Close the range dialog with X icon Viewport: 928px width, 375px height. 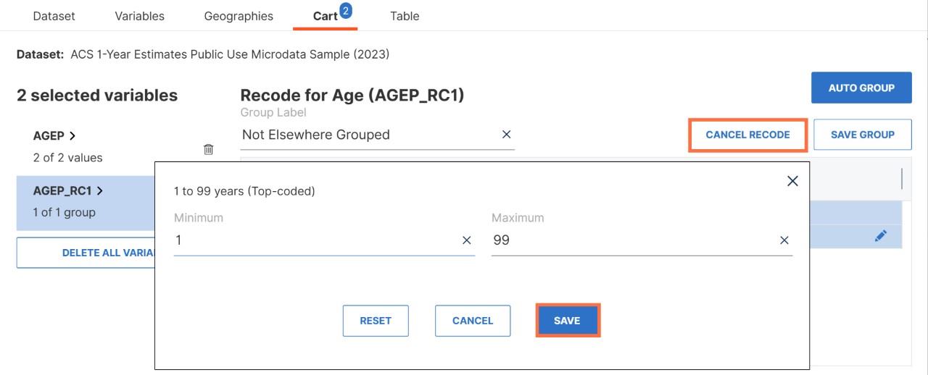click(x=792, y=181)
